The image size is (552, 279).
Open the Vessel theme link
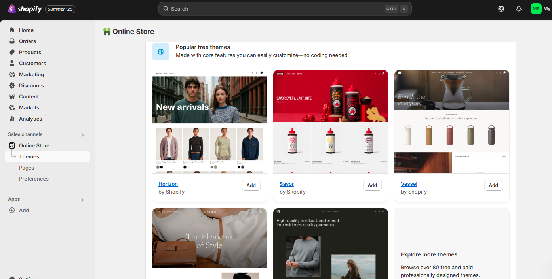(409, 184)
